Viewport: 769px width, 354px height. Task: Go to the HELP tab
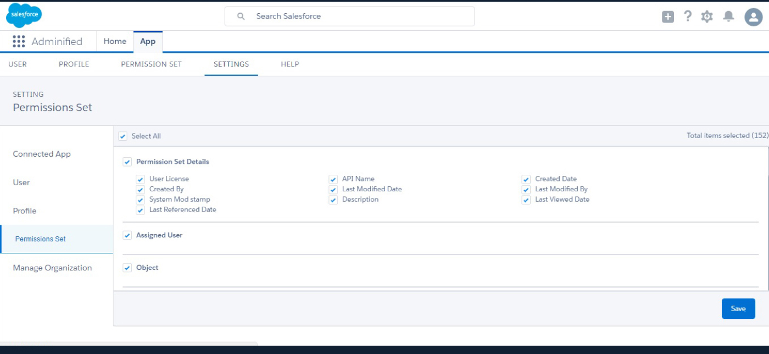(x=289, y=64)
